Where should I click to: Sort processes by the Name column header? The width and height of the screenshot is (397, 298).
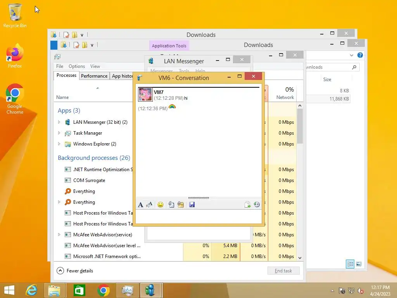[x=62, y=97]
